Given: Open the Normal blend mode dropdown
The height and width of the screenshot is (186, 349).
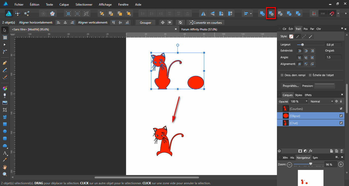Looking at the screenshot, I should click(x=322, y=101).
